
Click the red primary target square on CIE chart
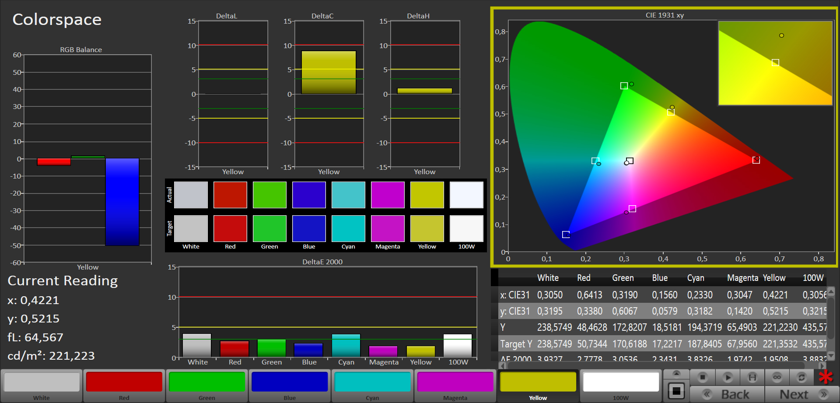tap(756, 160)
